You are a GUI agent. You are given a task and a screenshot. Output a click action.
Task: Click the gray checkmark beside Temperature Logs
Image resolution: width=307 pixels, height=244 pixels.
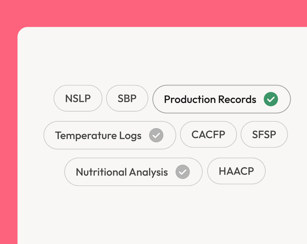click(156, 136)
